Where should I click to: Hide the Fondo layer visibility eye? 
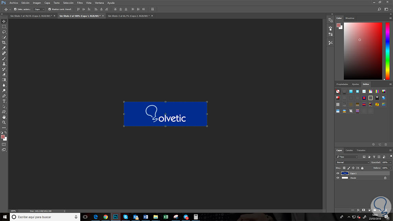coord(338,178)
